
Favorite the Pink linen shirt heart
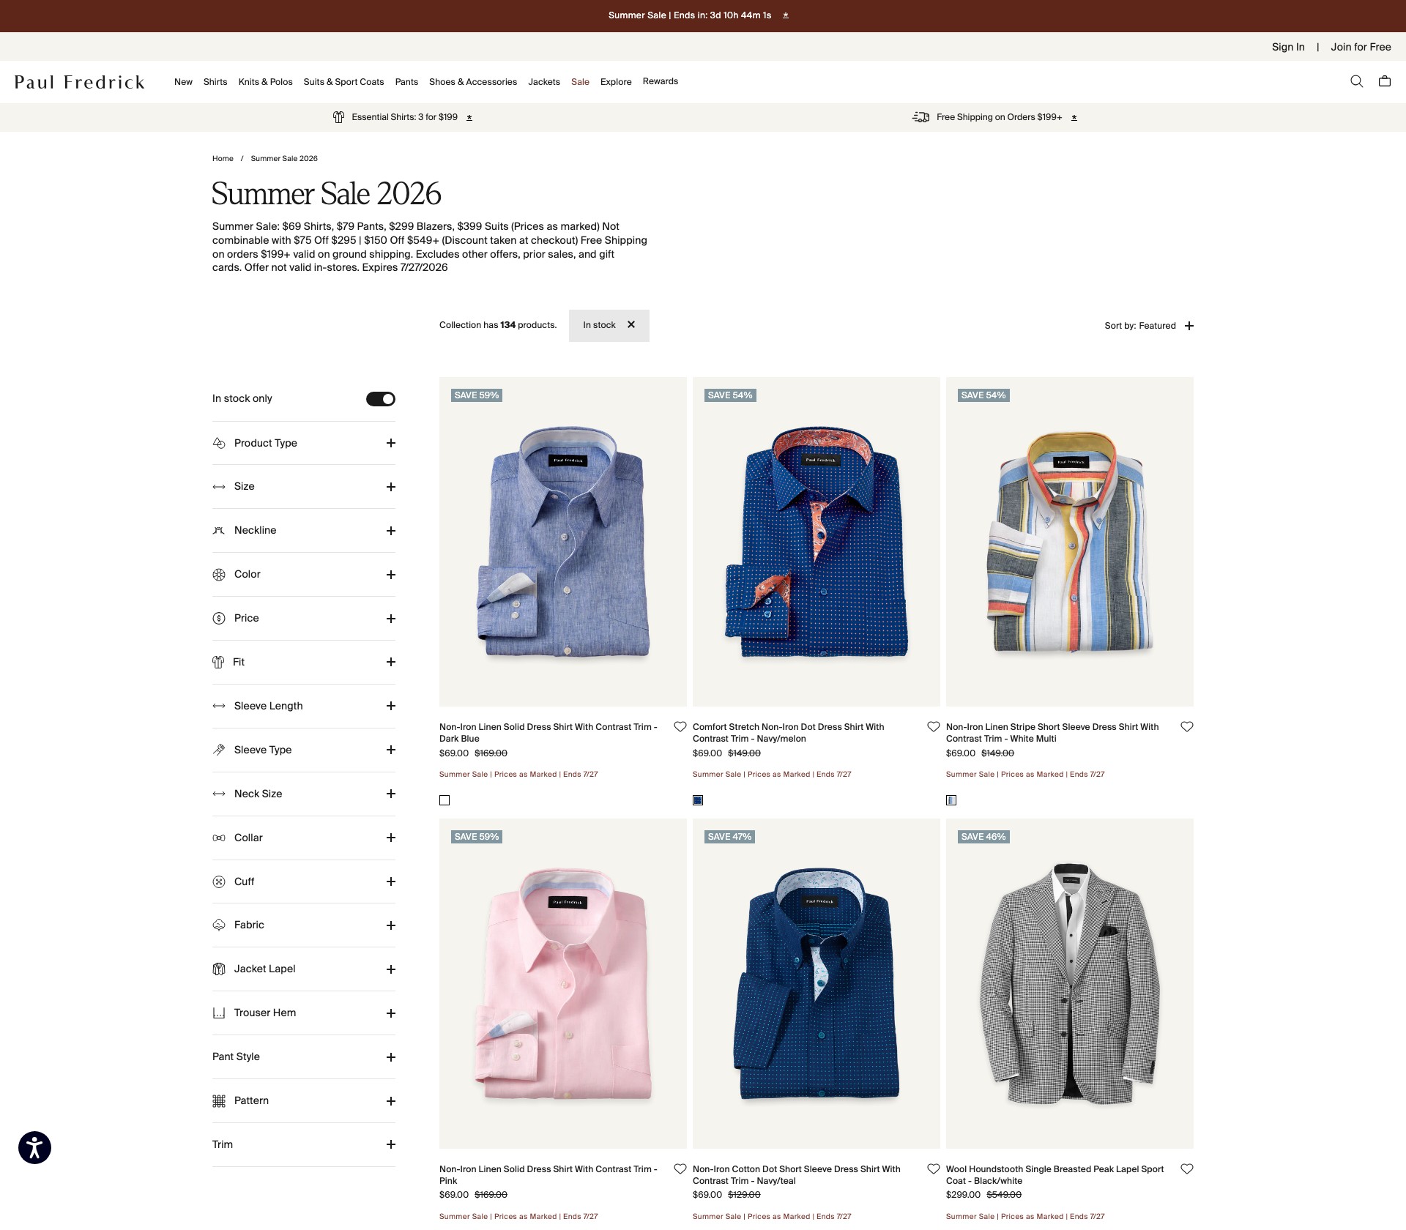click(x=680, y=1169)
